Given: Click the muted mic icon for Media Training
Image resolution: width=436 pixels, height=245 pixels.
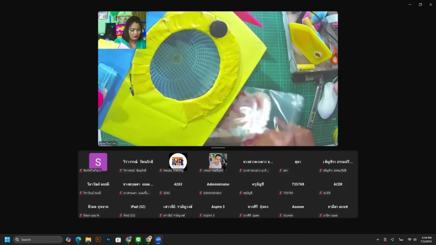Looking at the screenshot, I should tap(161, 171).
